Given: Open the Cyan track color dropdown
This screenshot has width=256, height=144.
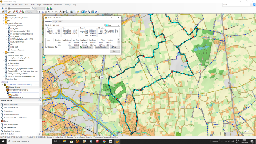Looking at the screenshot, I should 113,25.
